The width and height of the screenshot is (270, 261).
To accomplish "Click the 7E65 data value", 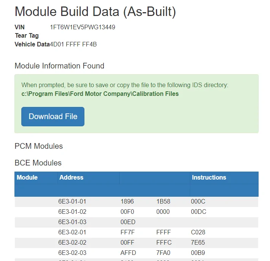I will (x=199, y=242).
